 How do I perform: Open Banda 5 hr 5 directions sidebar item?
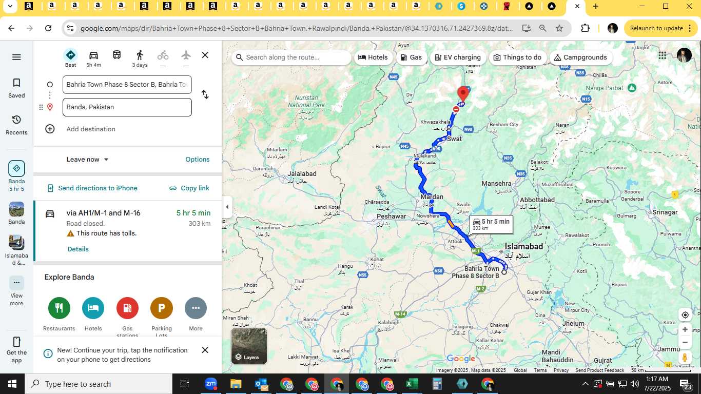(16, 176)
